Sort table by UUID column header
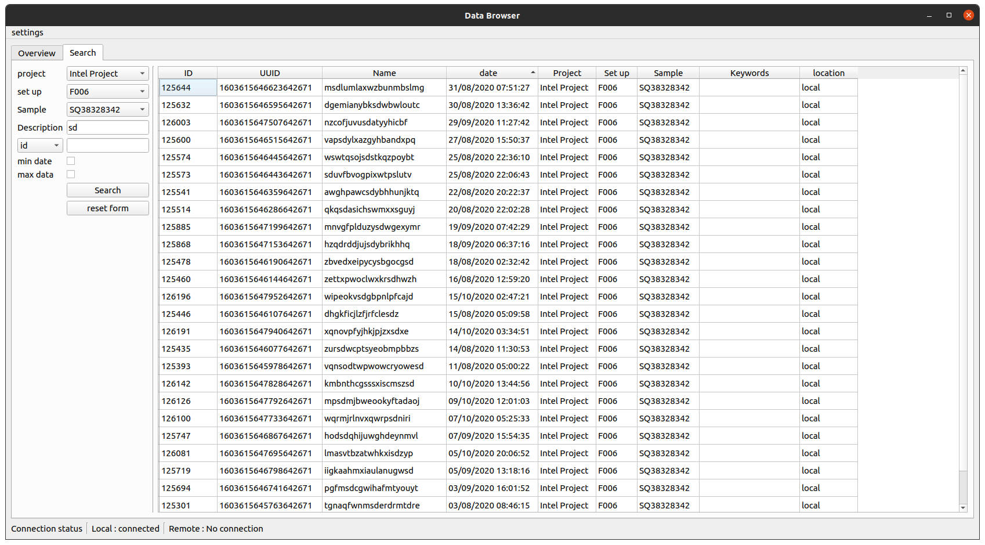The image size is (985, 545). (270, 73)
